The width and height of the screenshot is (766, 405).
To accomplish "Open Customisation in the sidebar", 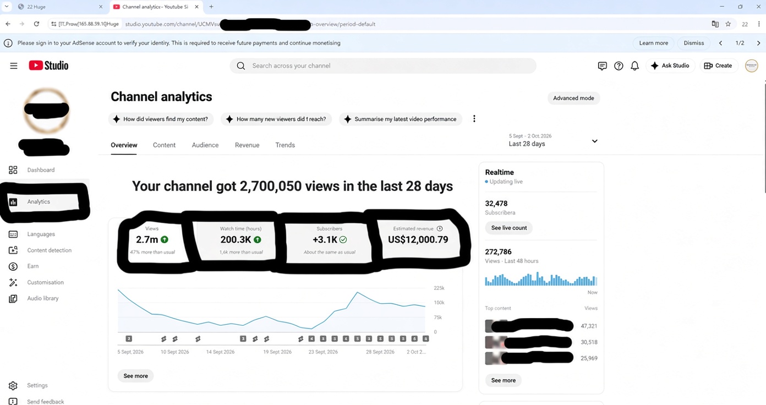I will click(x=45, y=282).
